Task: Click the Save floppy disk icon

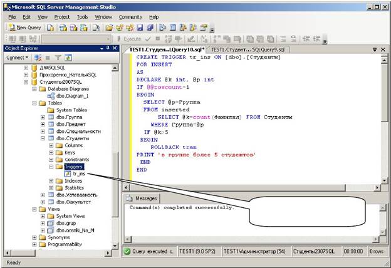Action: (x=140, y=28)
